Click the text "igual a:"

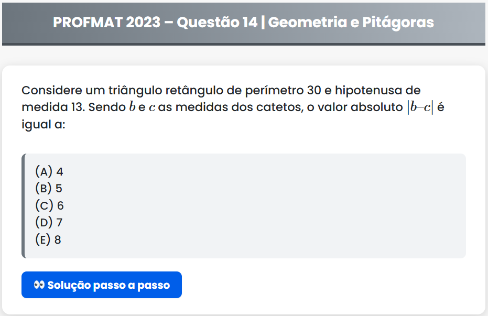coord(43,125)
